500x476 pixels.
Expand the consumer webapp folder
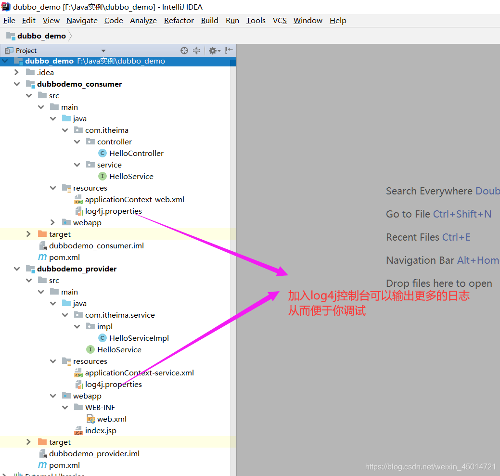[x=52, y=222]
